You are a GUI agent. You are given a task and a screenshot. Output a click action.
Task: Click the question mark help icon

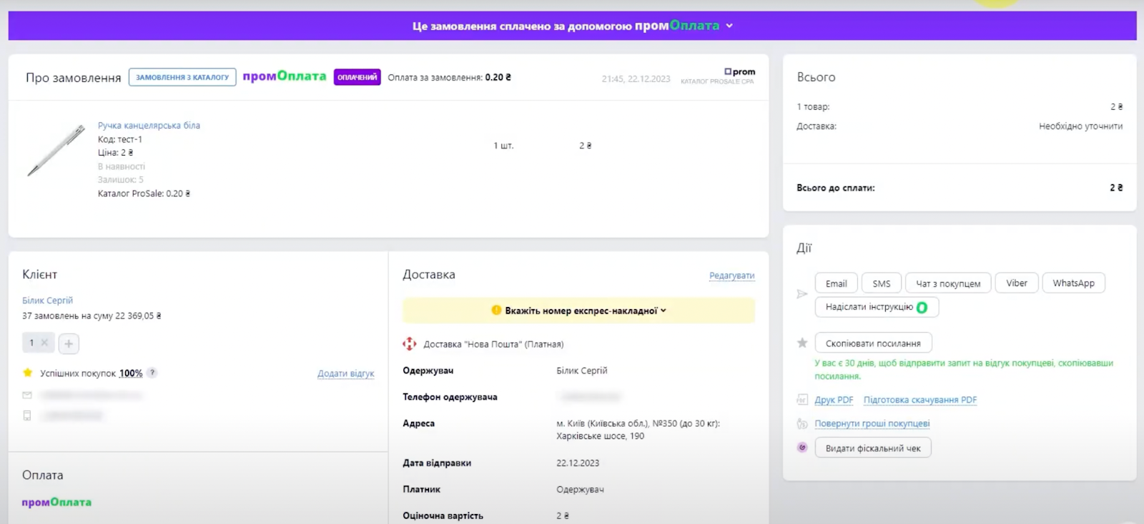click(x=152, y=373)
